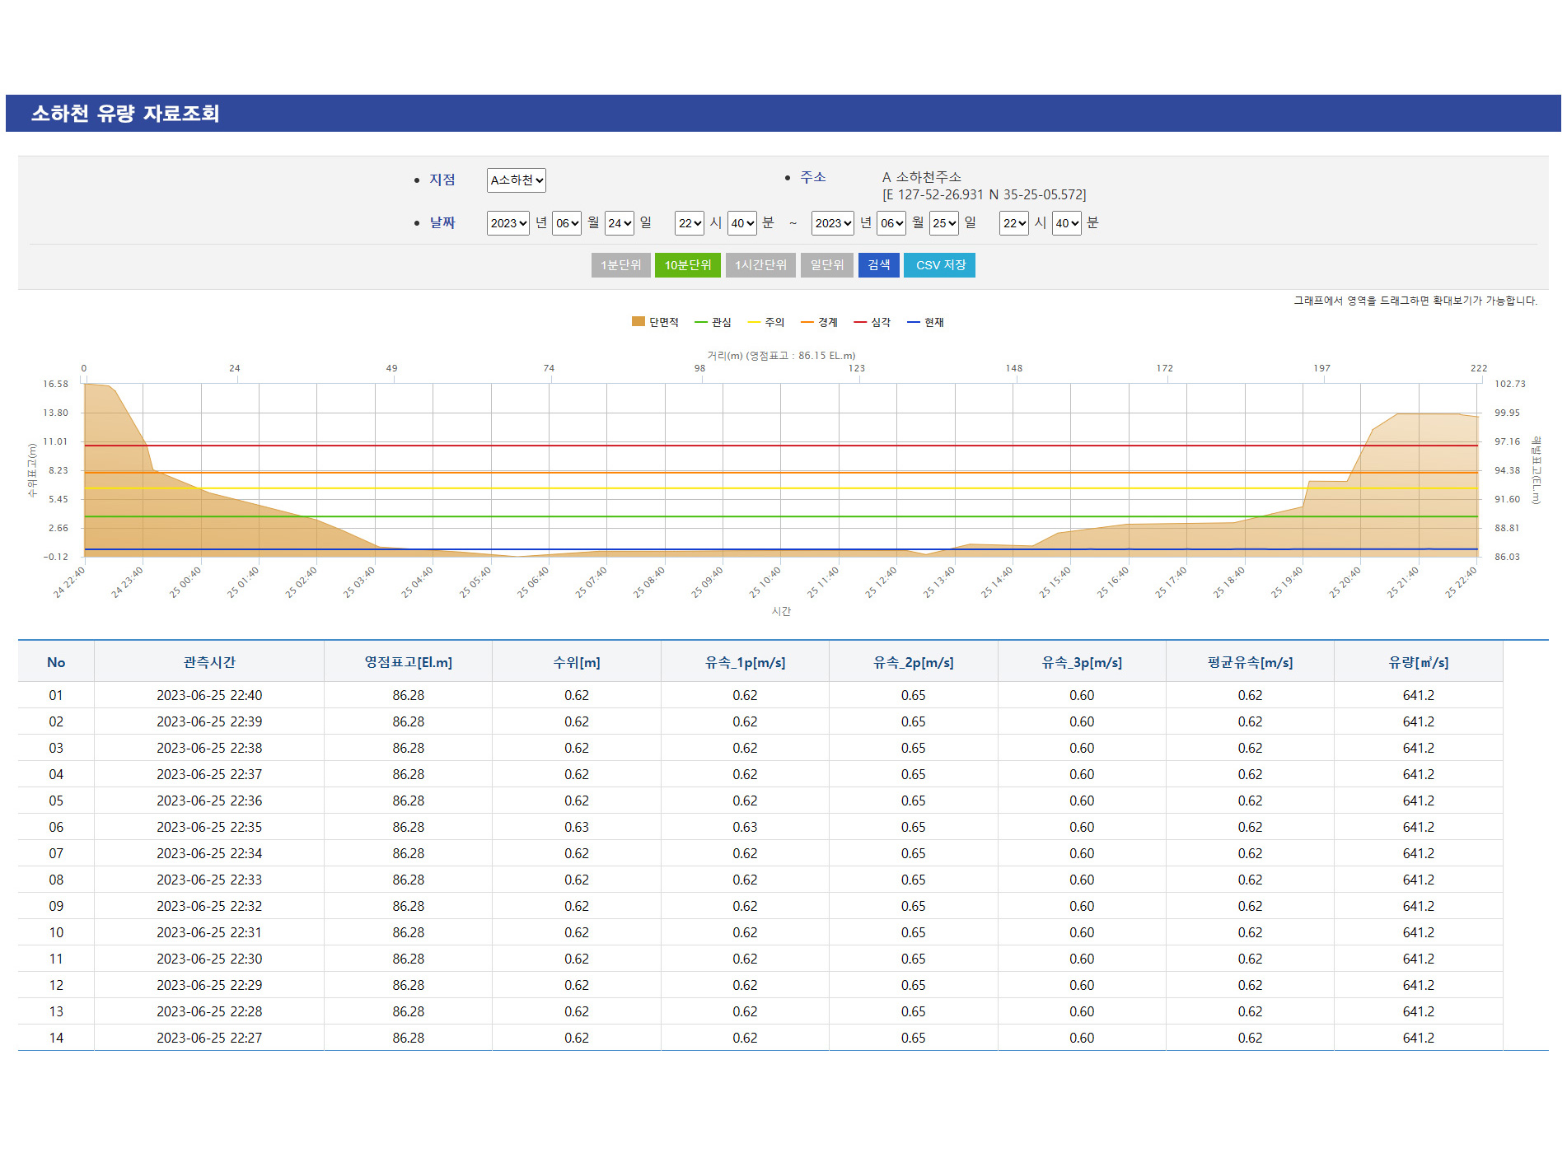Click the 유속_3p[m/s] column header

(x=1082, y=662)
